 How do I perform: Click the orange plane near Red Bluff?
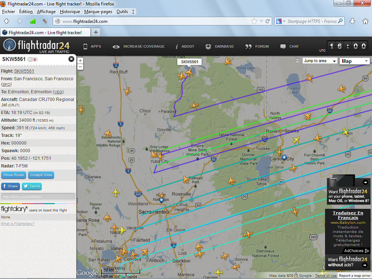pos(127,91)
